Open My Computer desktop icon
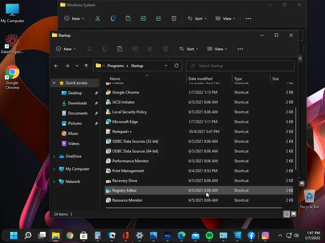The image size is (325, 243). pos(12,13)
